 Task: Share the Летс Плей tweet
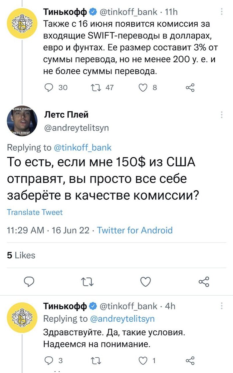(x=203, y=282)
